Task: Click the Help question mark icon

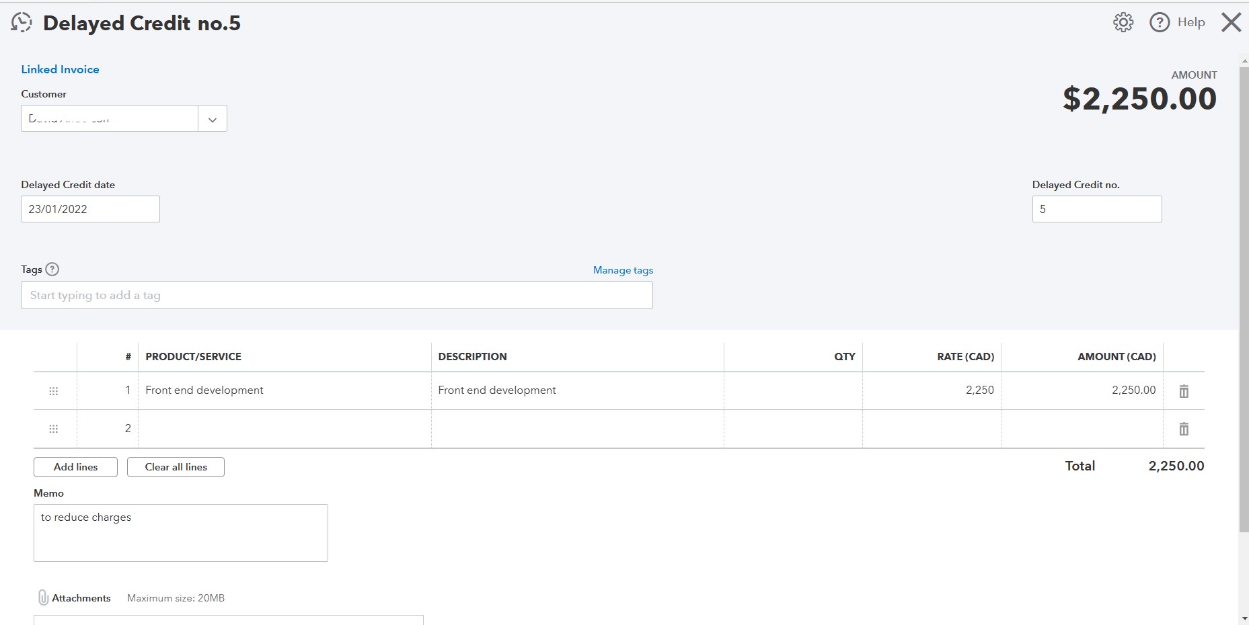Action: click(1160, 23)
